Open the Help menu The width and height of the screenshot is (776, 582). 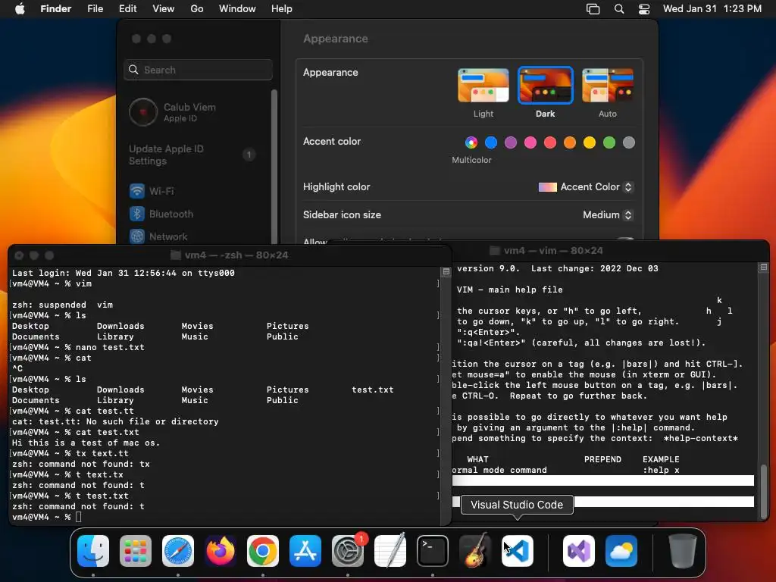(282, 8)
